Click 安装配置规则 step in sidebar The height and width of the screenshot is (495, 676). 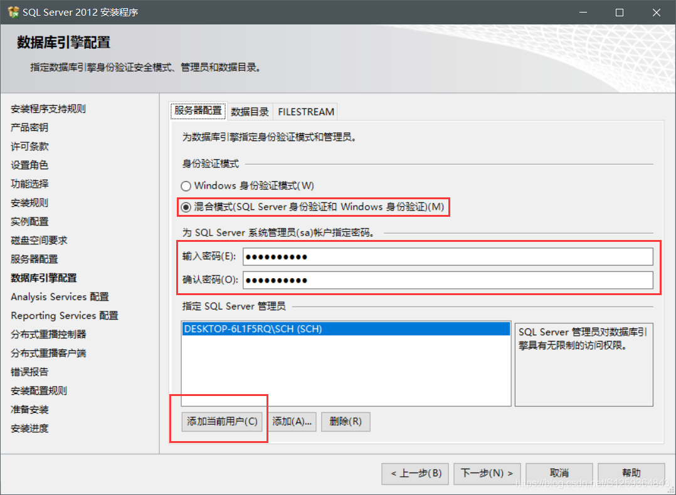pyautogui.click(x=39, y=391)
